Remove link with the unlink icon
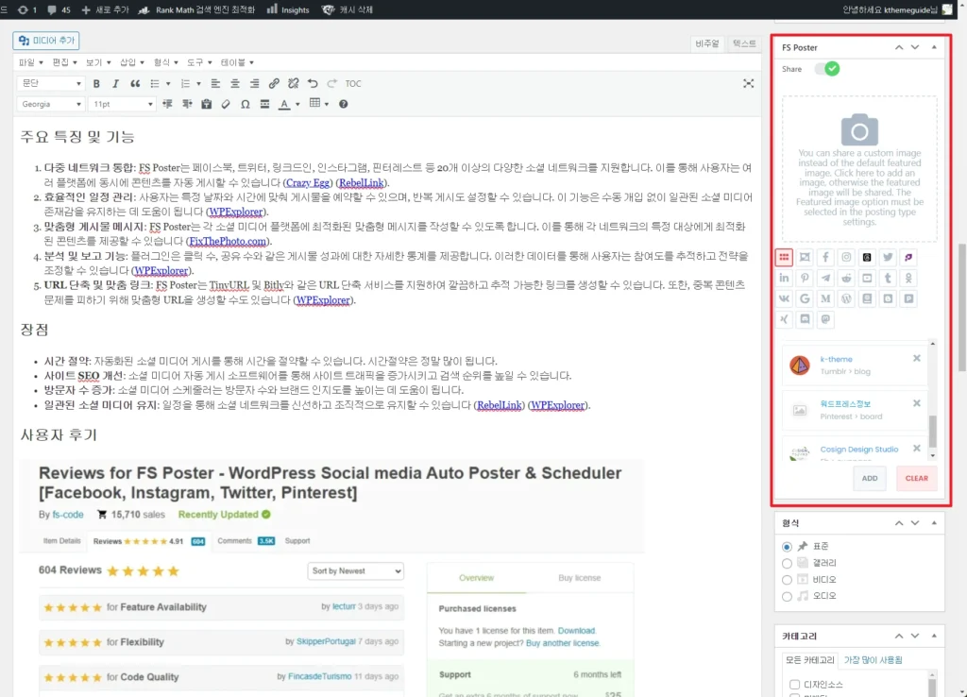967x697 pixels. pyautogui.click(x=294, y=83)
